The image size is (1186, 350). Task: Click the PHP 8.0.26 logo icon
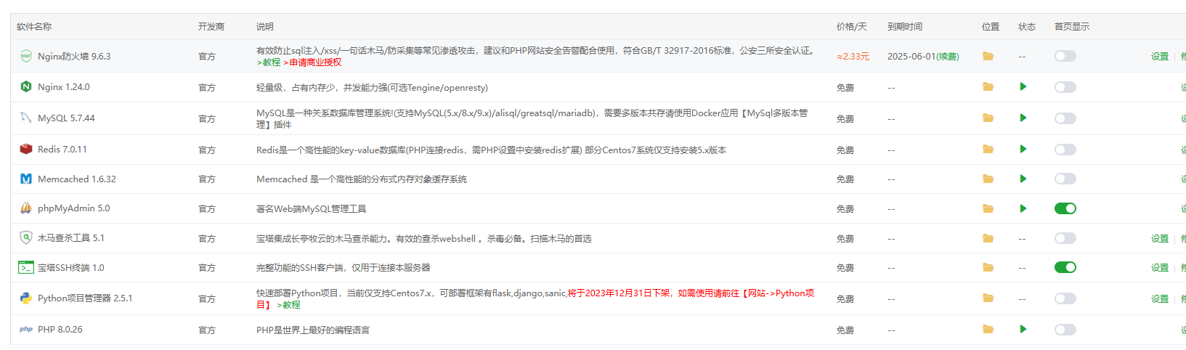coord(26,329)
